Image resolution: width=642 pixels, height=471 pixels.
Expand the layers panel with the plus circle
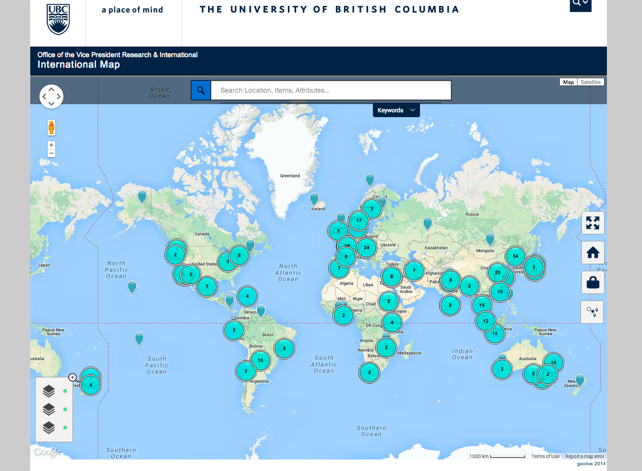click(x=73, y=377)
